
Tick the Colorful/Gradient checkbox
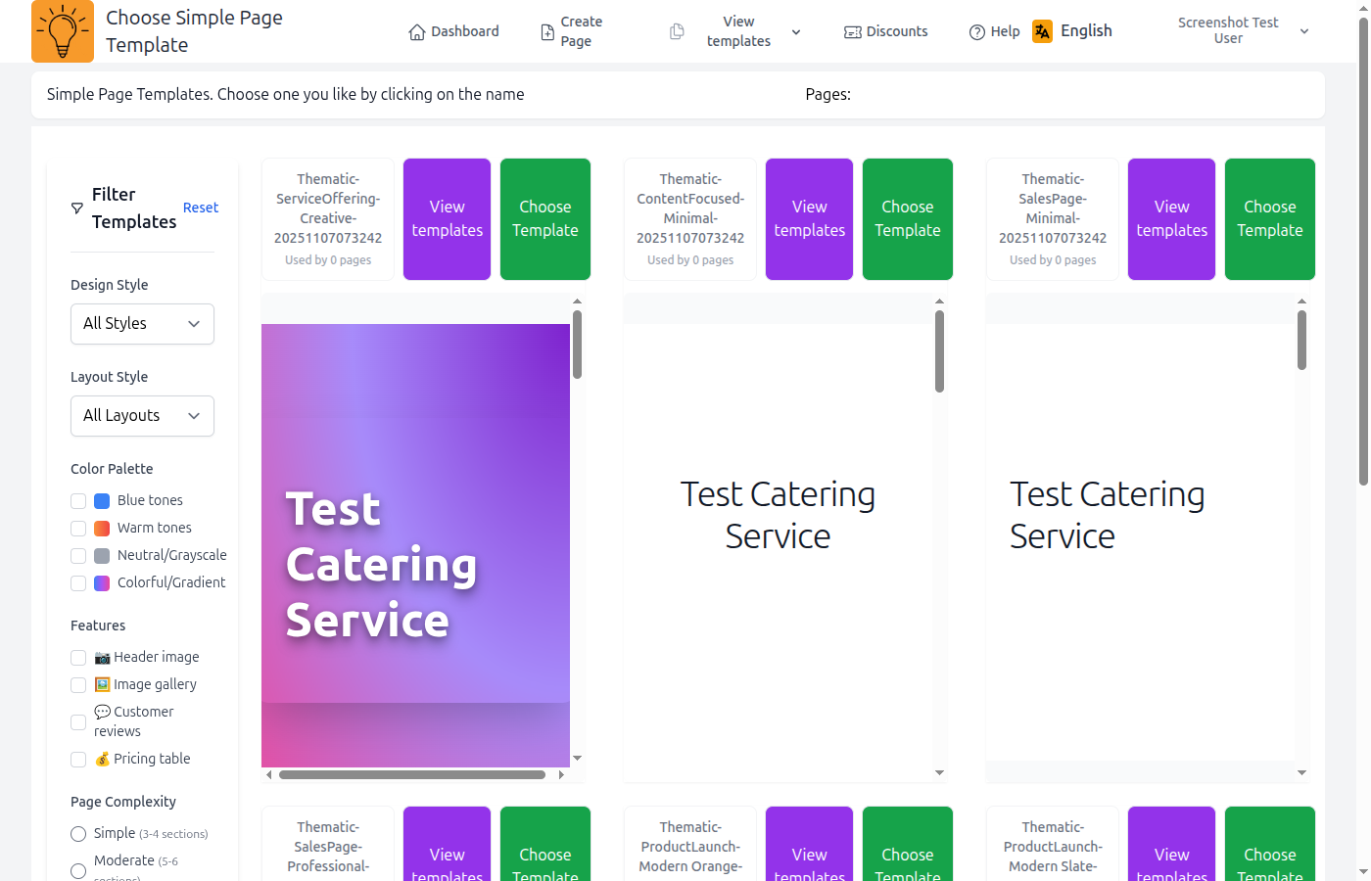pyautogui.click(x=78, y=583)
